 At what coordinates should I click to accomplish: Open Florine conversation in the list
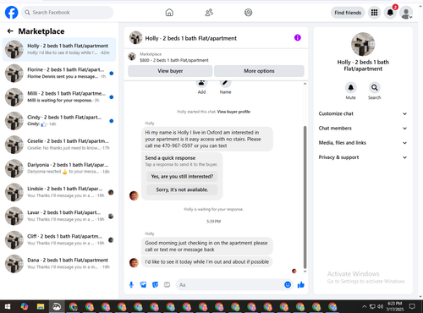59,73
